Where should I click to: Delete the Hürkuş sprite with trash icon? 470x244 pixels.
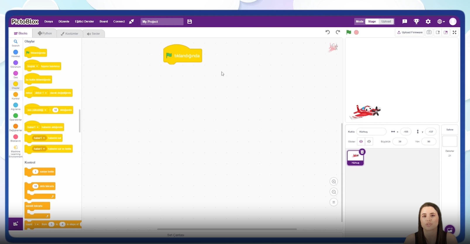(362, 152)
